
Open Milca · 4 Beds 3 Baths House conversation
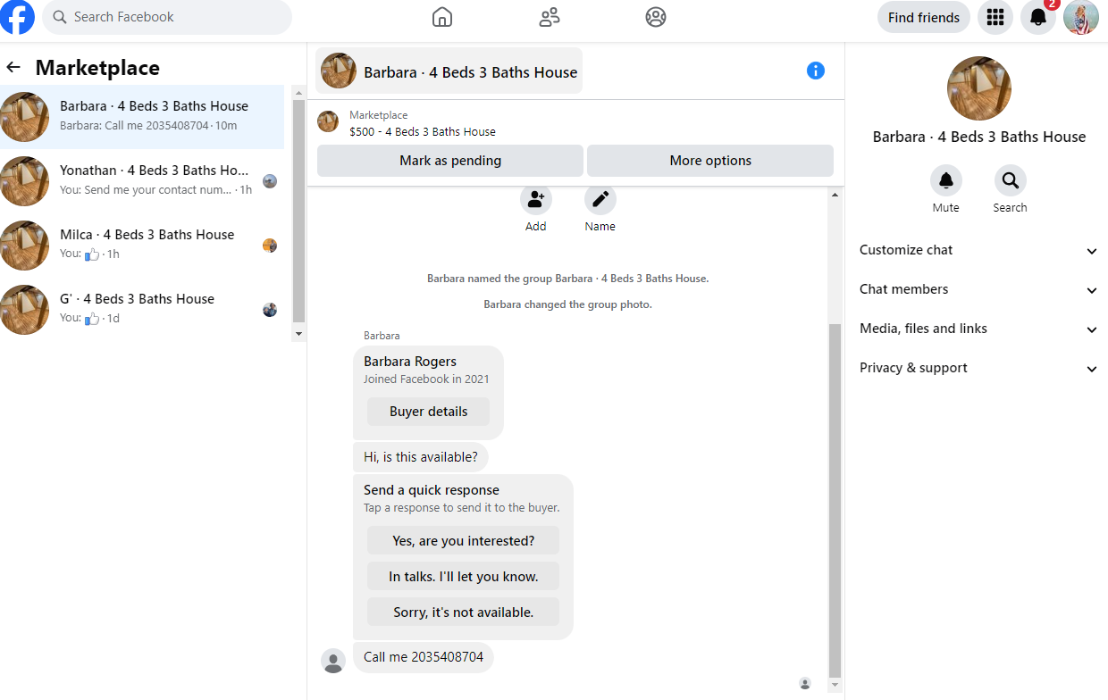[x=142, y=246]
